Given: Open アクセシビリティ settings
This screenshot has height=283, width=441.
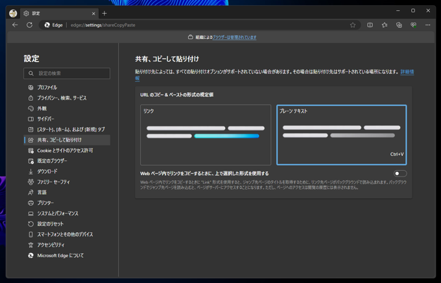Looking at the screenshot, I should (x=67, y=245).
